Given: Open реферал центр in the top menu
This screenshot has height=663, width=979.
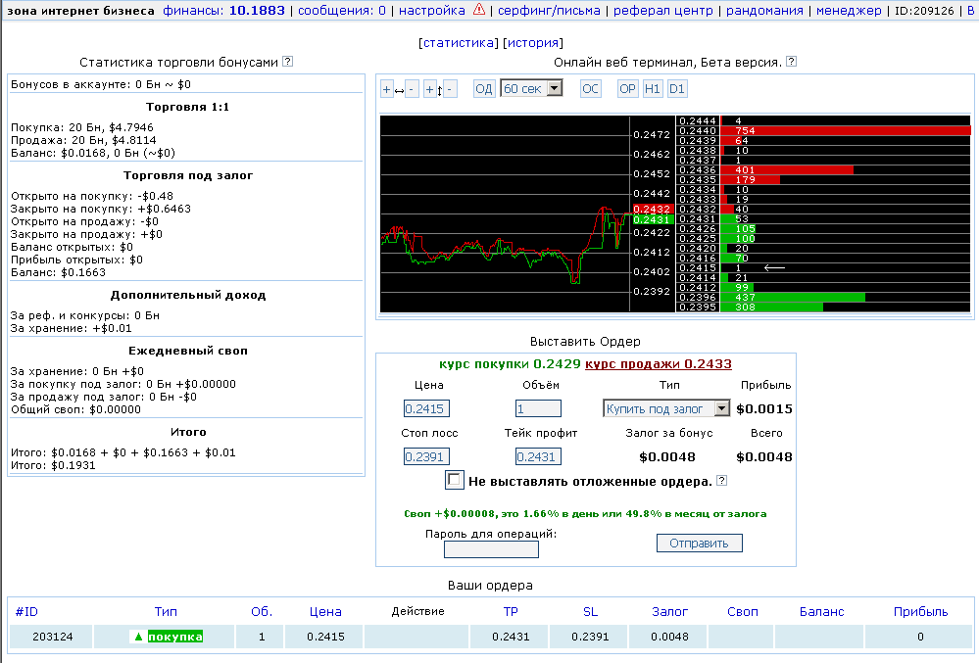Looking at the screenshot, I should click(663, 11).
